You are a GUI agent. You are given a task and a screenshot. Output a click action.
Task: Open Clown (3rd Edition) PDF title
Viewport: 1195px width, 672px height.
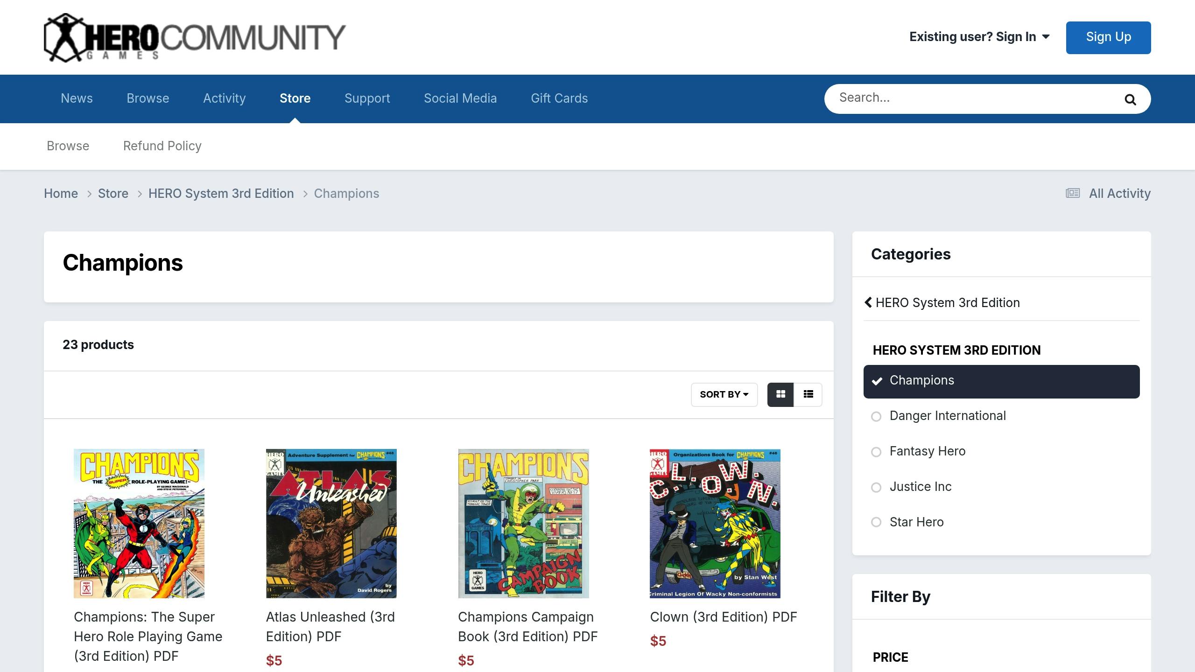[x=724, y=617]
